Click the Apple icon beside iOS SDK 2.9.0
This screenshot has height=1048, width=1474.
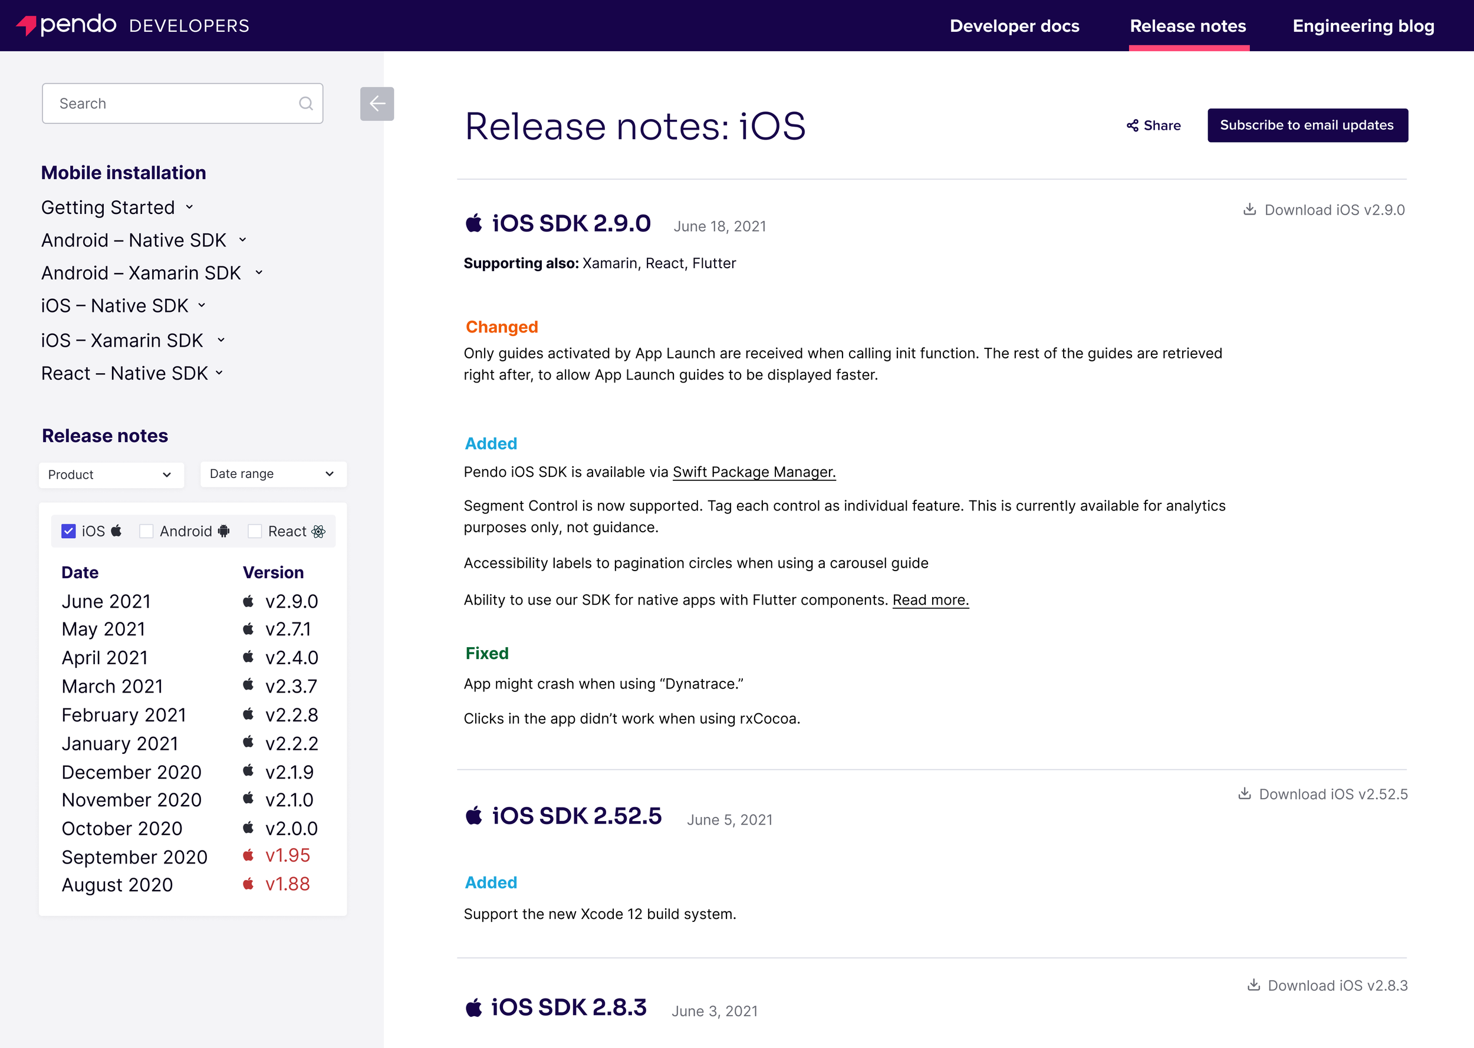[x=473, y=223]
